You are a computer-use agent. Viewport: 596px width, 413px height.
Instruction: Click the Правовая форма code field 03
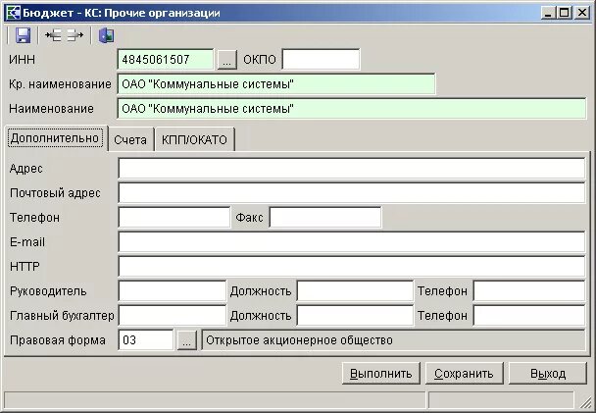point(146,340)
